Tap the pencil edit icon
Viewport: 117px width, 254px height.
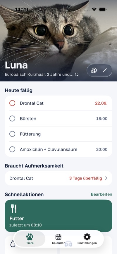105,70
